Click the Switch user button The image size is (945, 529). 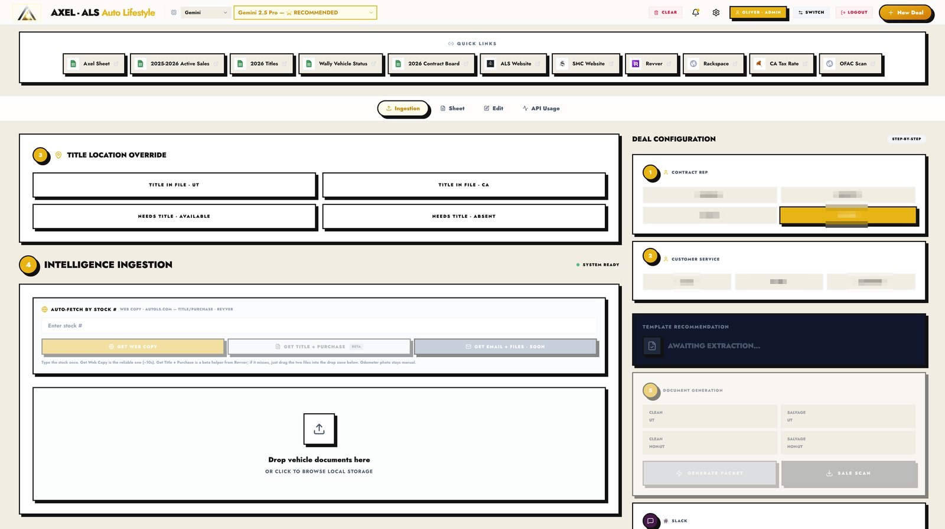811,12
